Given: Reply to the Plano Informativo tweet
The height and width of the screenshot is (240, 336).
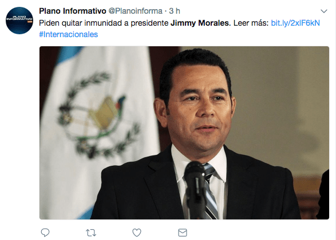Looking at the screenshot, I should [45, 233].
